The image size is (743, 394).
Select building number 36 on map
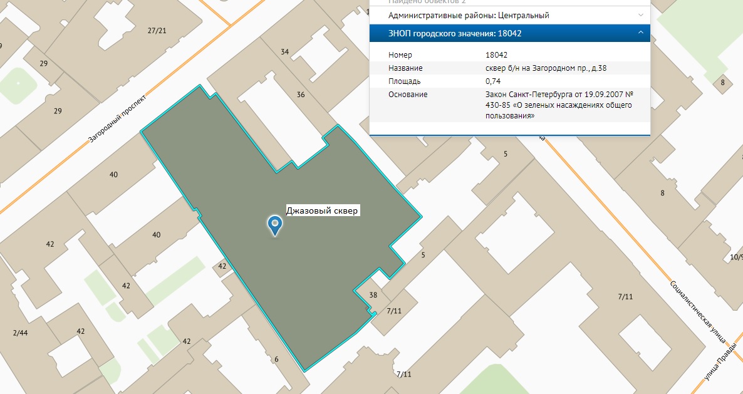(x=301, y=95)
